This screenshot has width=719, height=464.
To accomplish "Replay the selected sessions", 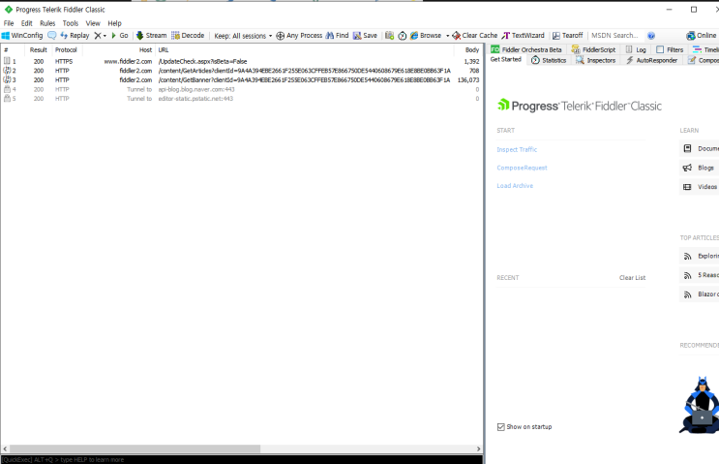I will (75, 35).
